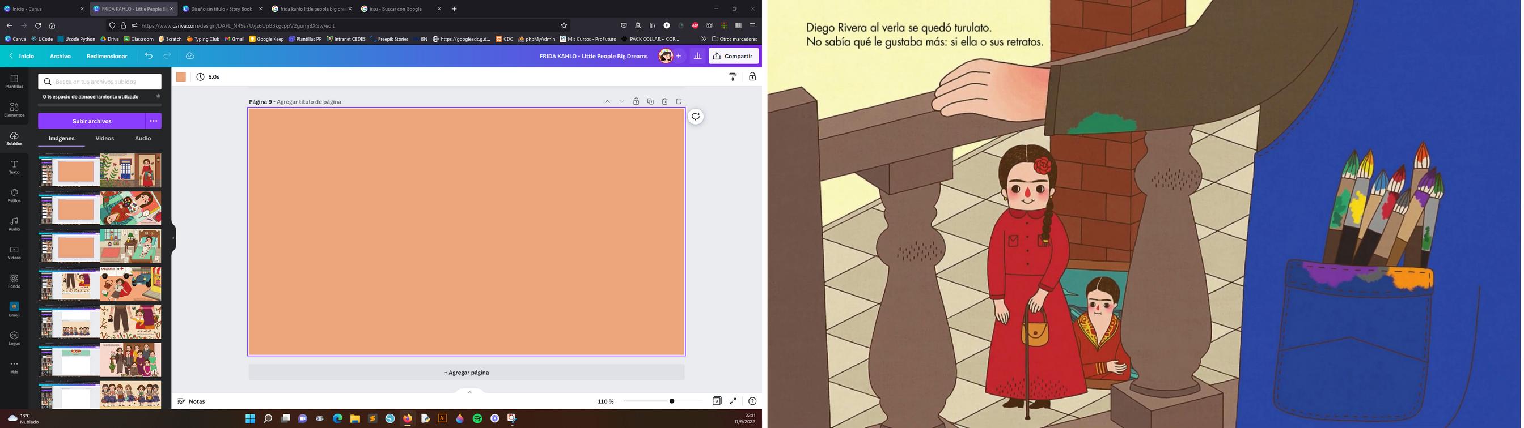The height and width of the screenshot is (428, 1524).
Task: Open the Logos panel
Action: [x=14, y=338]
